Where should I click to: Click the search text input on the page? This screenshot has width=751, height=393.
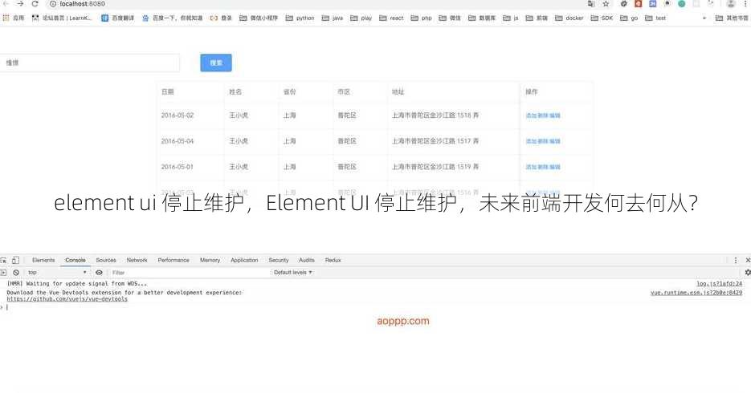pyautogui.click(x=90, y=63)
